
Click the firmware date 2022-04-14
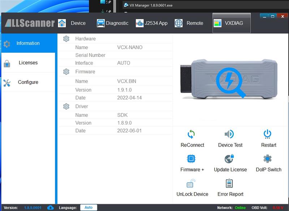(129, 98)
